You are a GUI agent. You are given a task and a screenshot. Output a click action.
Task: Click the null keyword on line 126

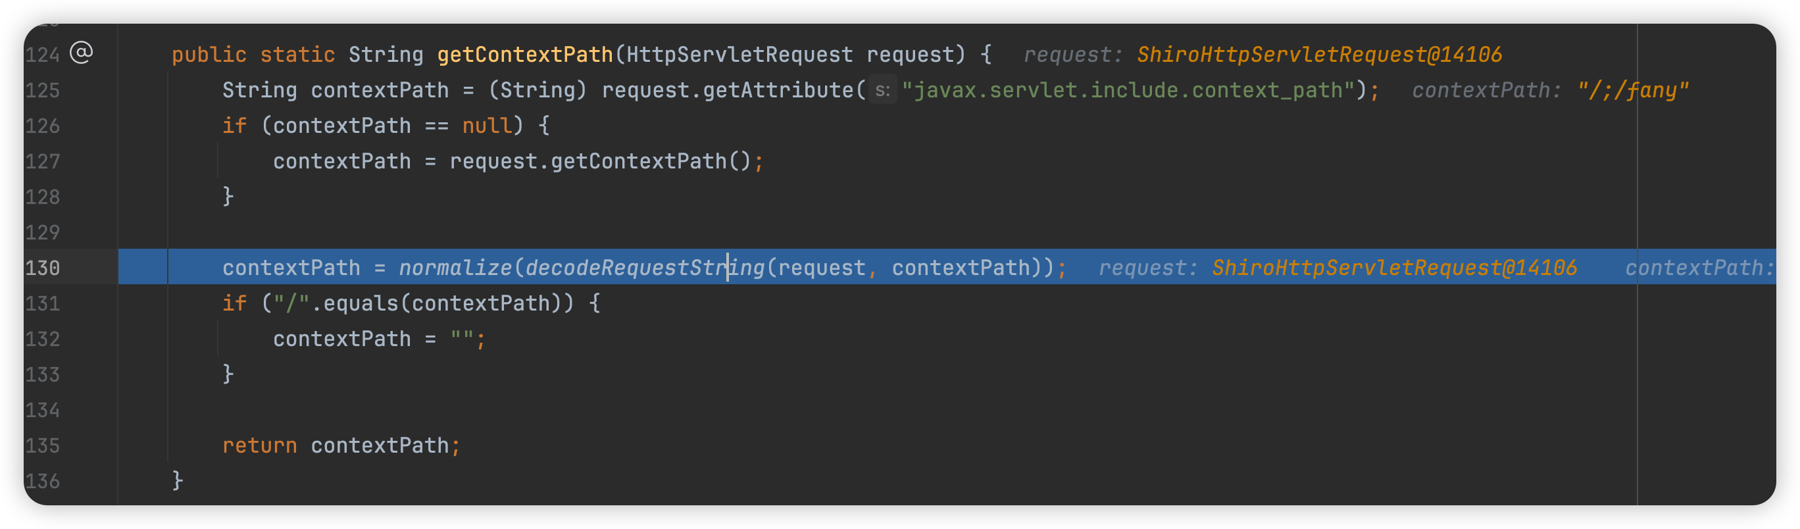pyautogui.click(x=487, y=126)
